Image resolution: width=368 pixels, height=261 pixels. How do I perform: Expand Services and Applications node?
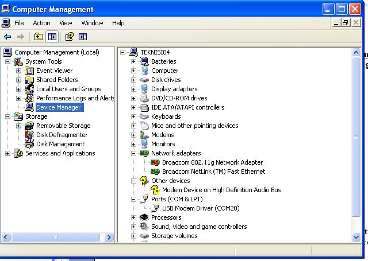[7, 153]
